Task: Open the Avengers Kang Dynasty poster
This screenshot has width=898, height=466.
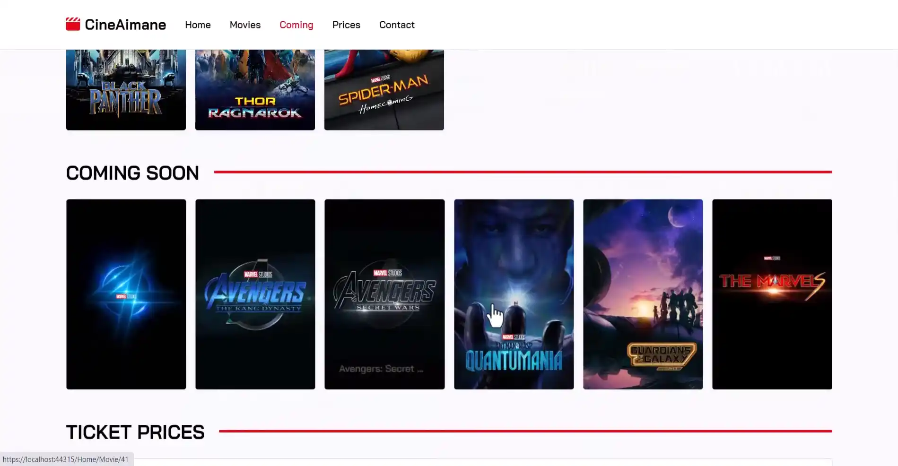Action: pos(255,294)
